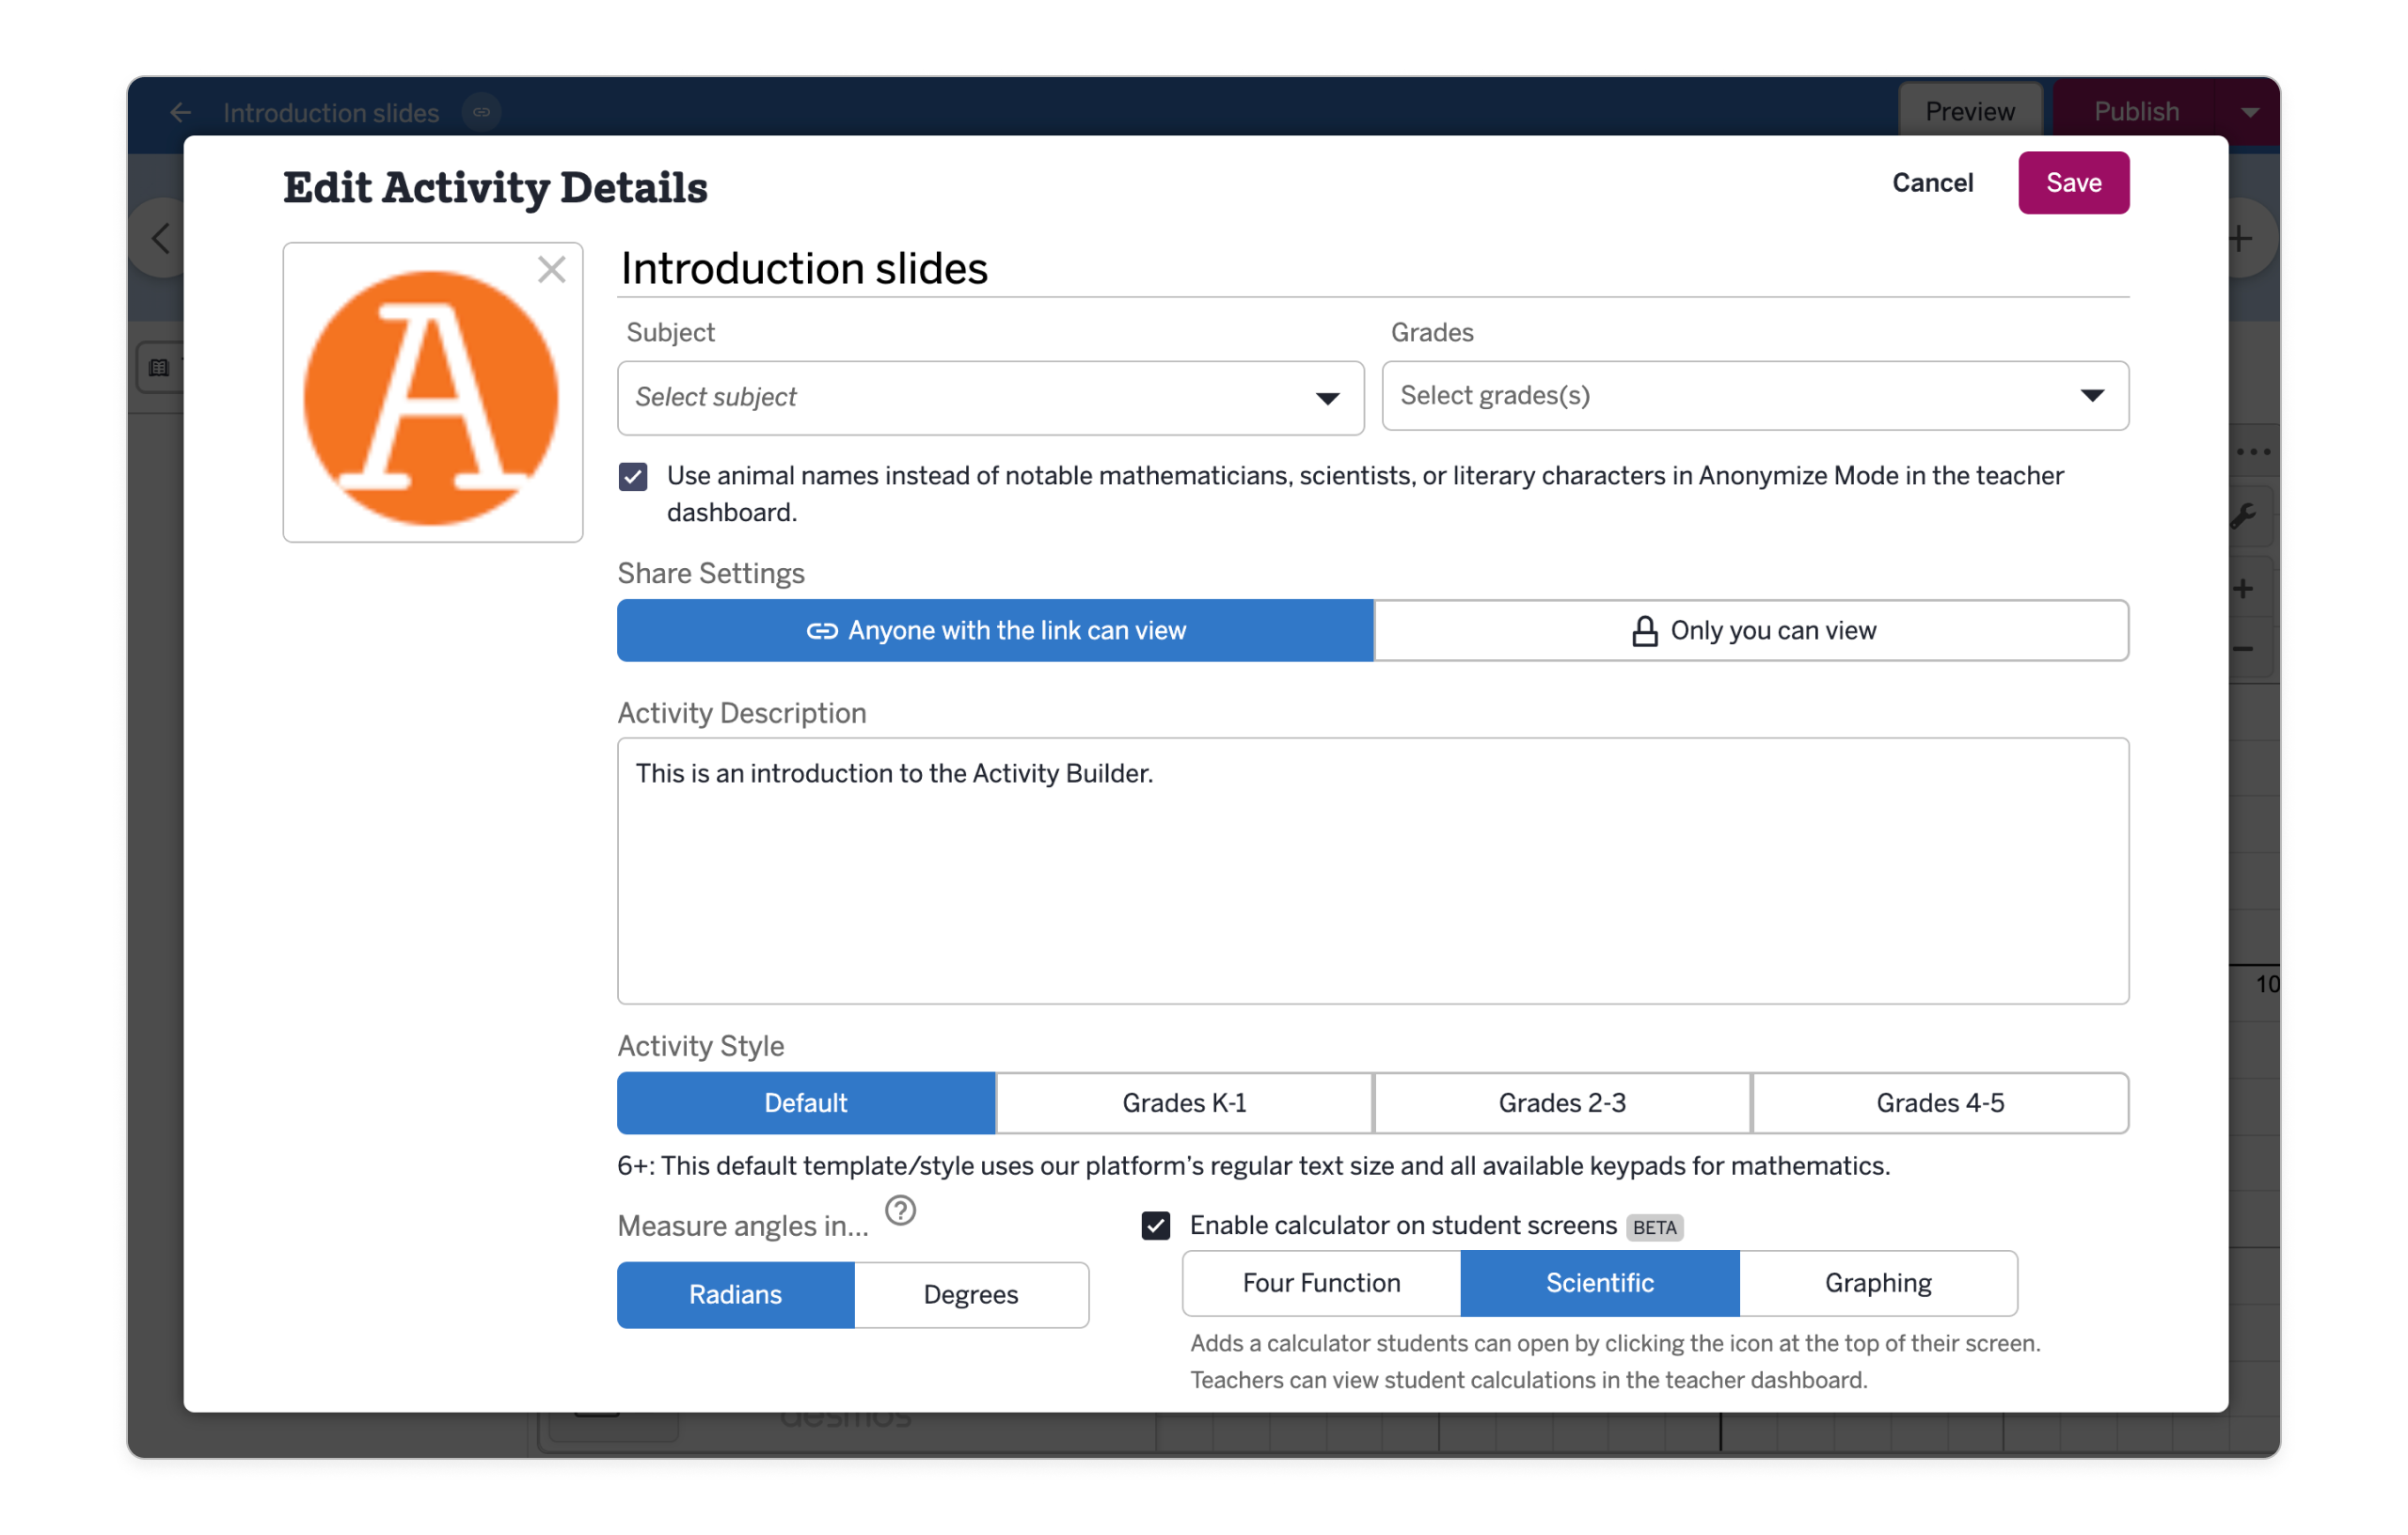
Task: Click the book icon at left edge
Action: click(x=159, y=367)
